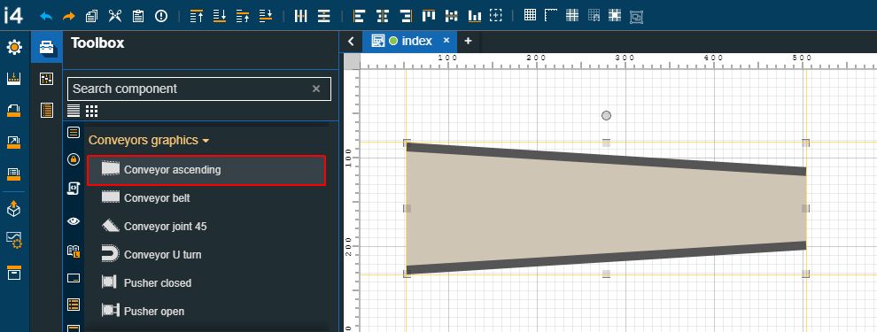Switch toolbox to grid view
The width and height of the screenshot is (877, 332).
[x=92, y=111]
